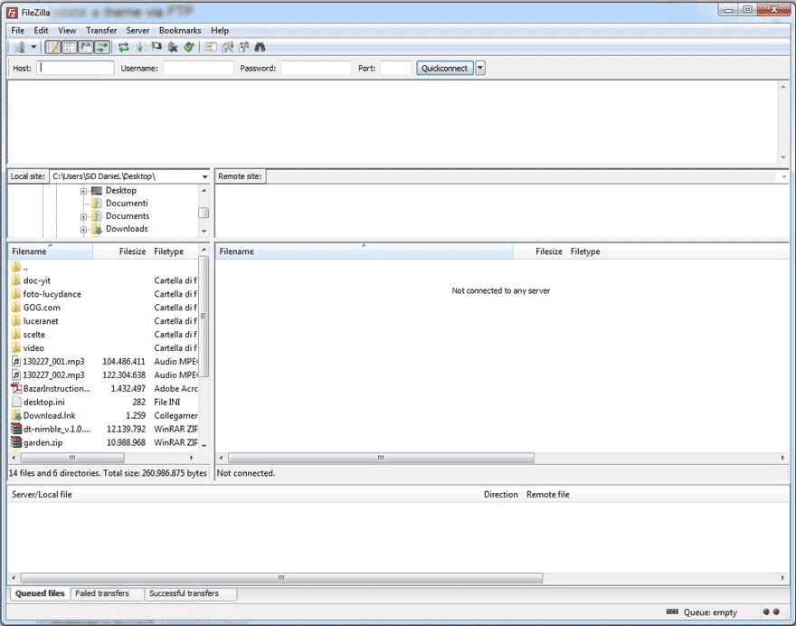Click the reconnect to last server icon

(x=189, y=47)
